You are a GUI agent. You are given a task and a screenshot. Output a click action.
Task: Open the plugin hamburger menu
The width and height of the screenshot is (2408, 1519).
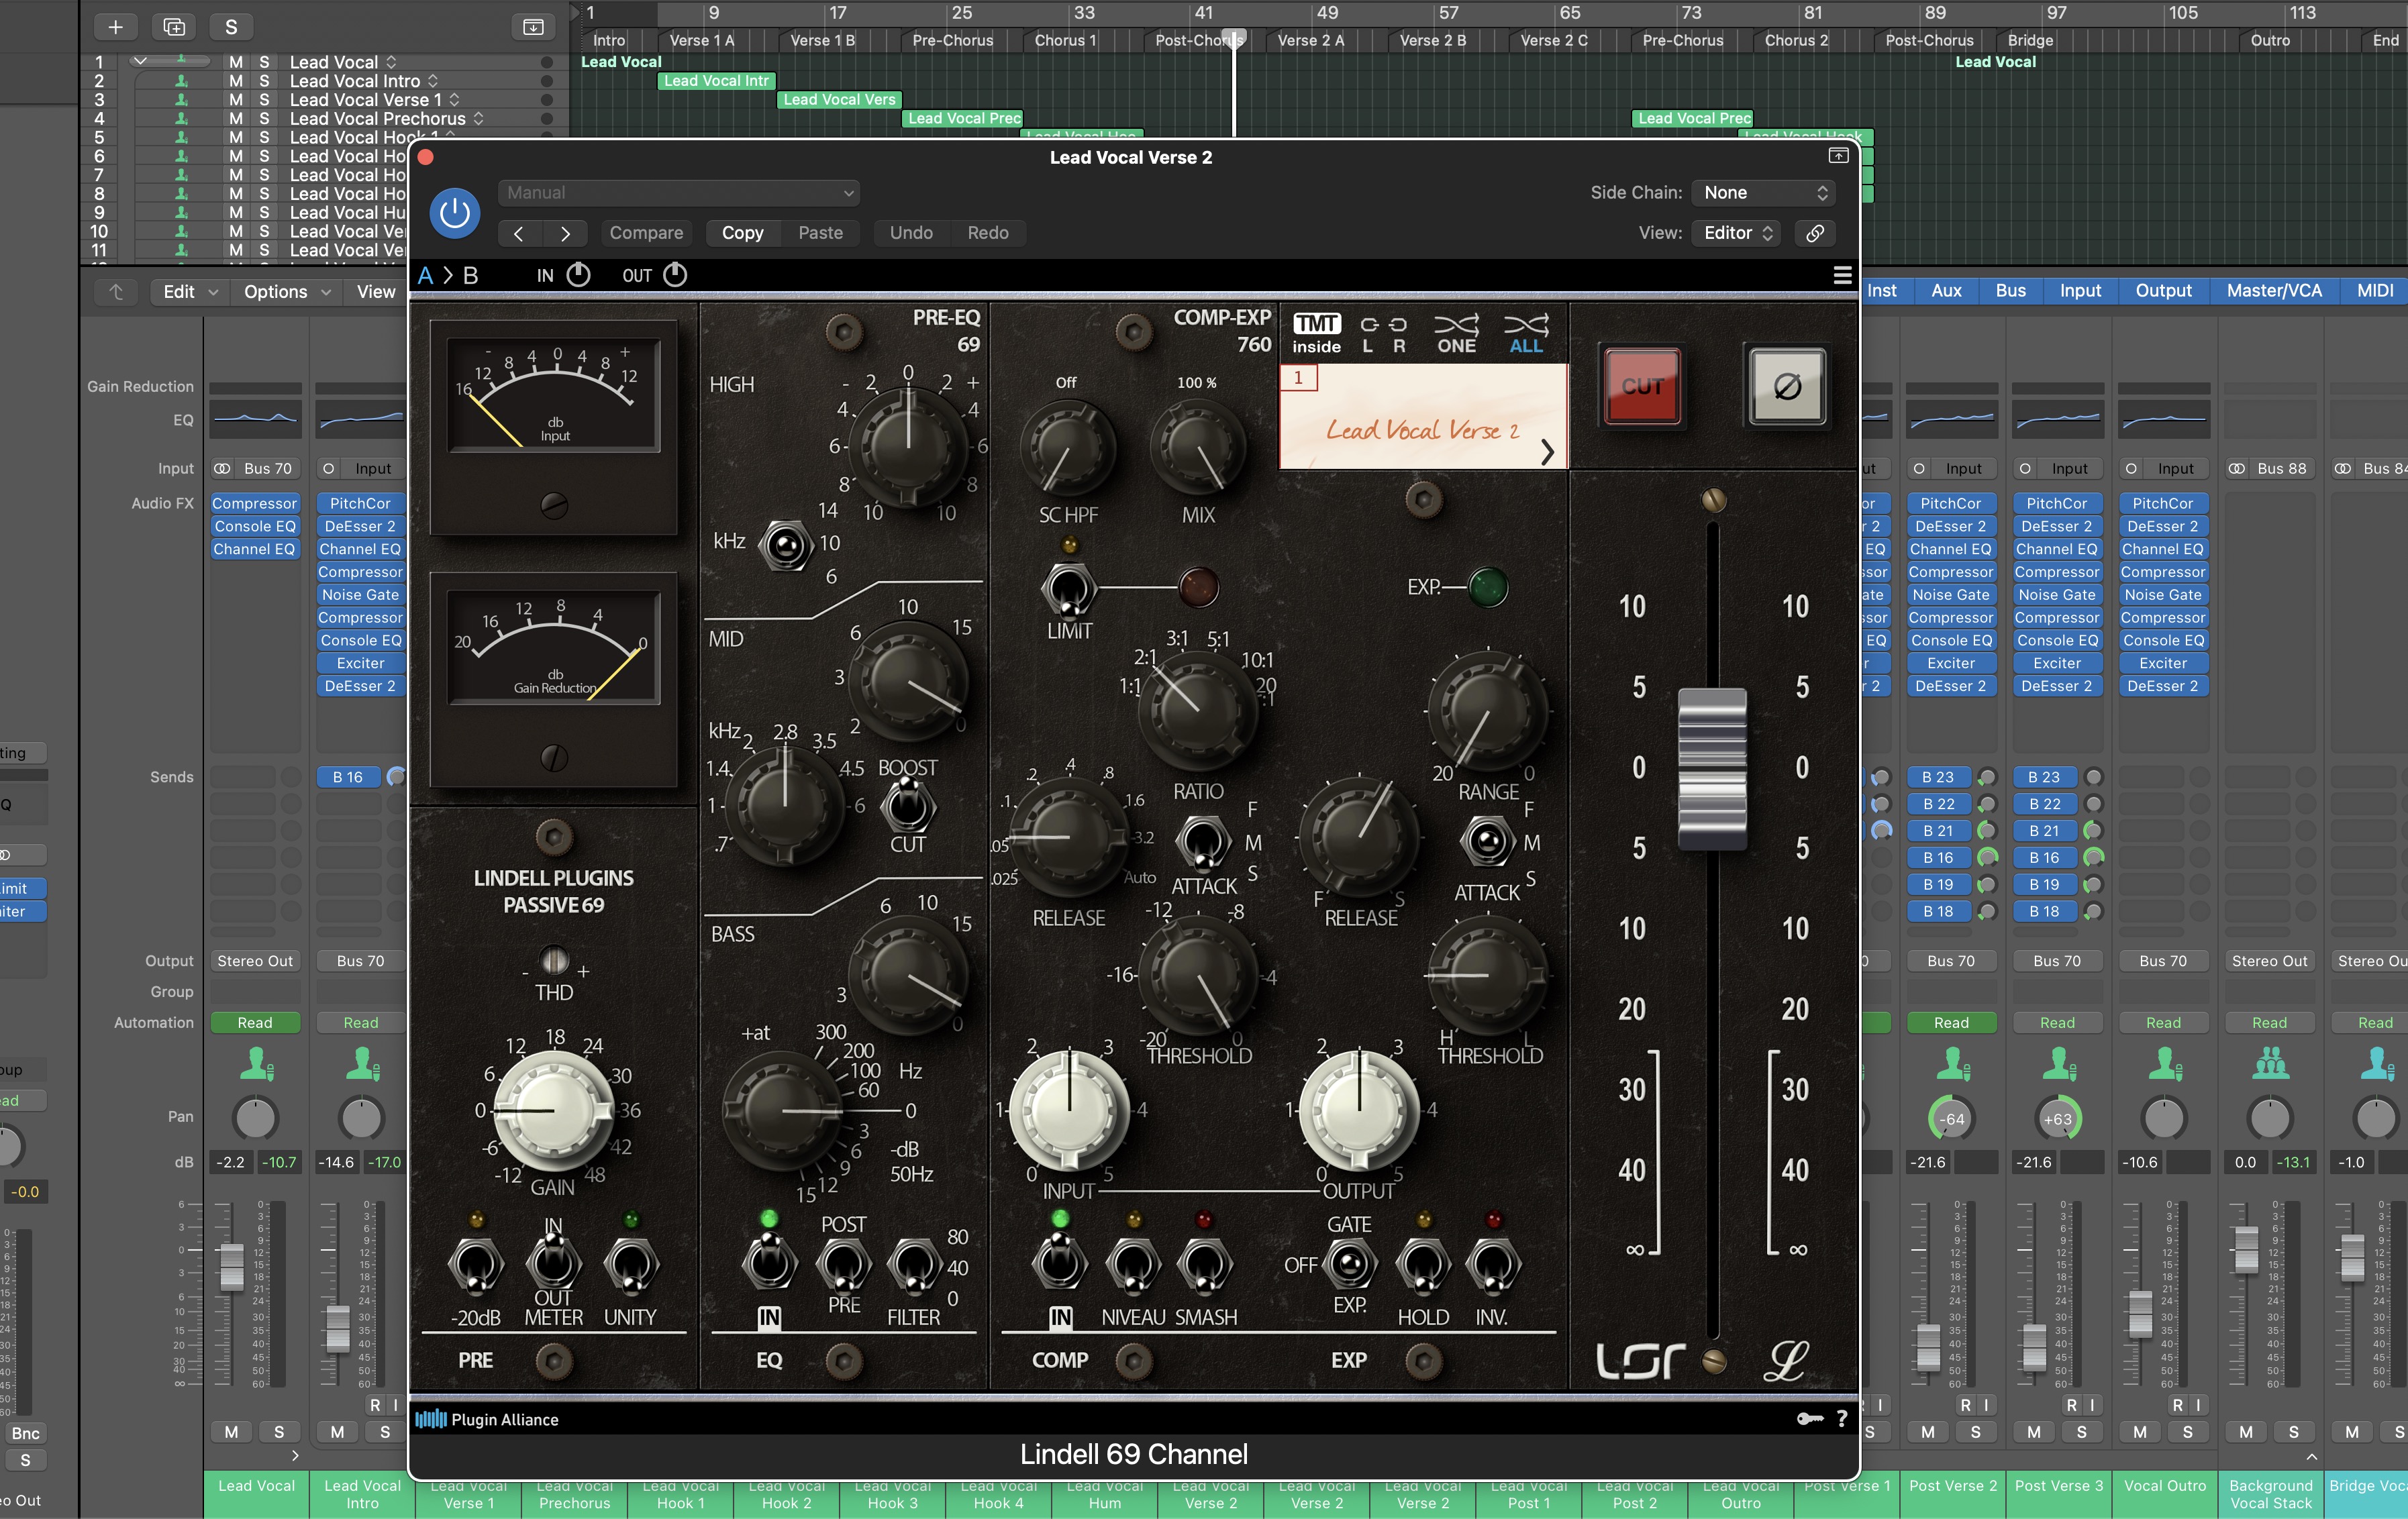coord(1842,275)
